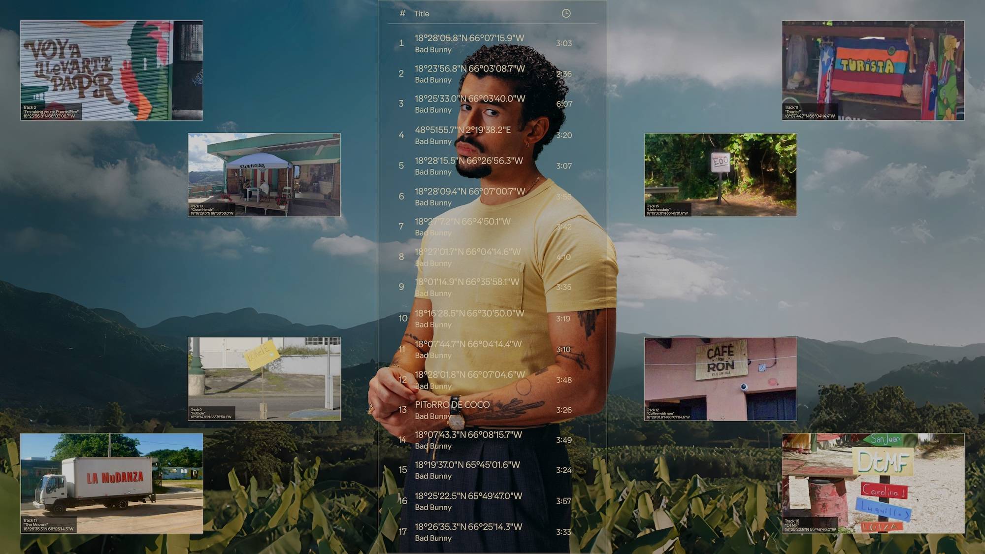Click the 3:48 duration of track 12
Screen dimensions: 985x554
click(564, 380)
